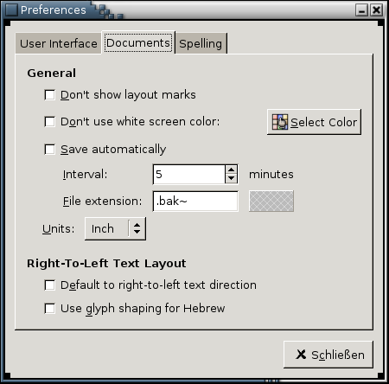
Task: Minimize the Preferences window
Action: tap(361, 10)
